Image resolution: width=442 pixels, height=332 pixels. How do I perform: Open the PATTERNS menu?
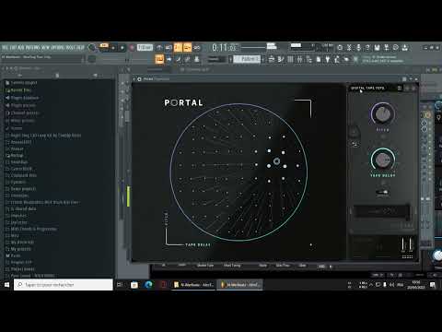point(33,48)
